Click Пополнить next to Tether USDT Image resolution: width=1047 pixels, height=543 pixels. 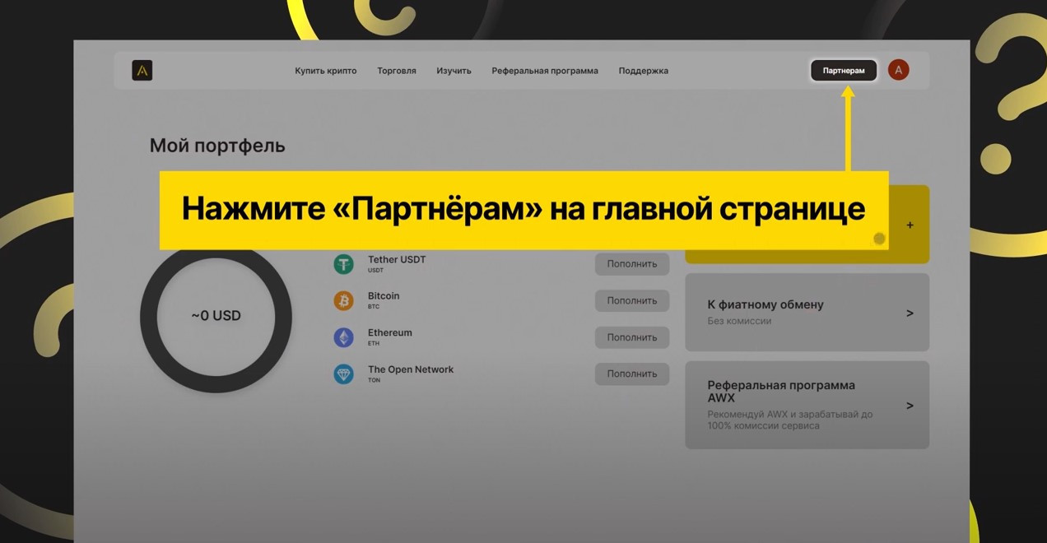tap(632, 264)
